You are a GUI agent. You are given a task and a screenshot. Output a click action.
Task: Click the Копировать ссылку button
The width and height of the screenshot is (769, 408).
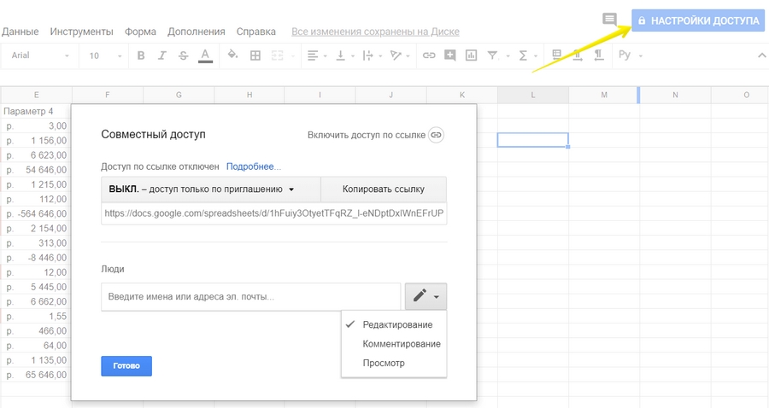point(383,189)
